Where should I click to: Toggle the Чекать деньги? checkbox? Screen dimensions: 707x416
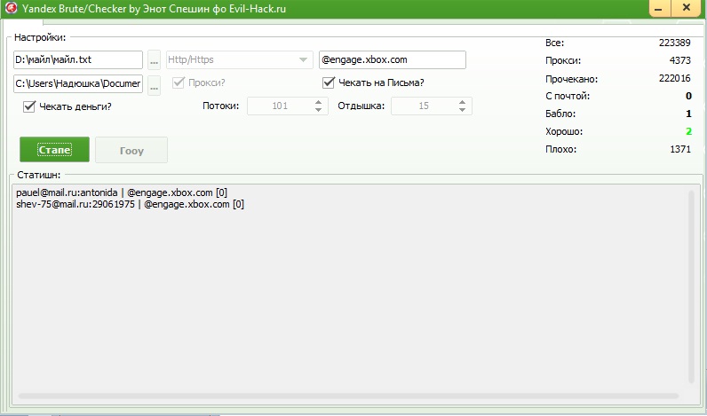point(29,106)
